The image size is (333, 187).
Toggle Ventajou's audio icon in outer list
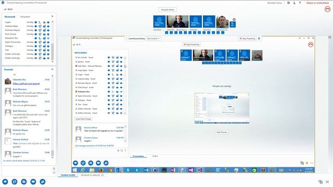coord(40,46)
